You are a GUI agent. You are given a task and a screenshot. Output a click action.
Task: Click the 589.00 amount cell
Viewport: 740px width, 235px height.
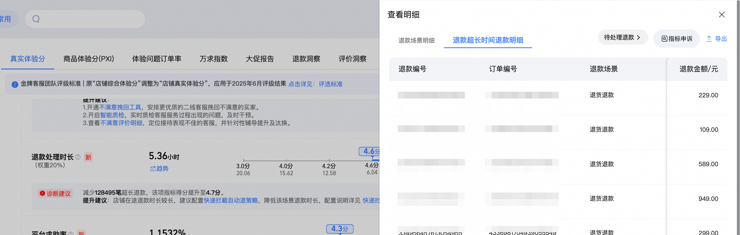[708, 164]
